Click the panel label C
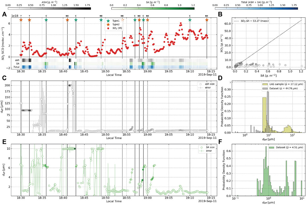The image size is (306, 205). [4, 78]
